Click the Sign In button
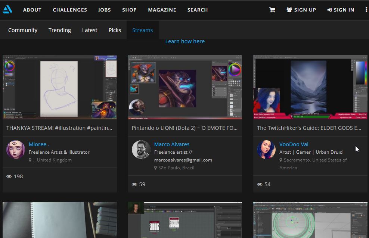 pos(341,10)
